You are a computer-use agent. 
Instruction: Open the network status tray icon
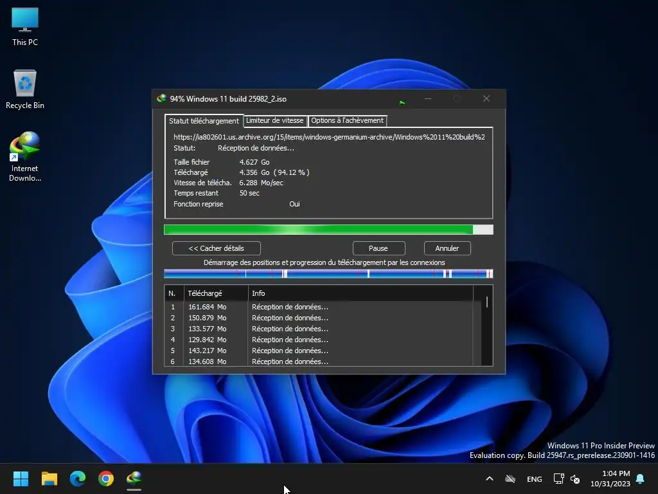coord(558,479)
